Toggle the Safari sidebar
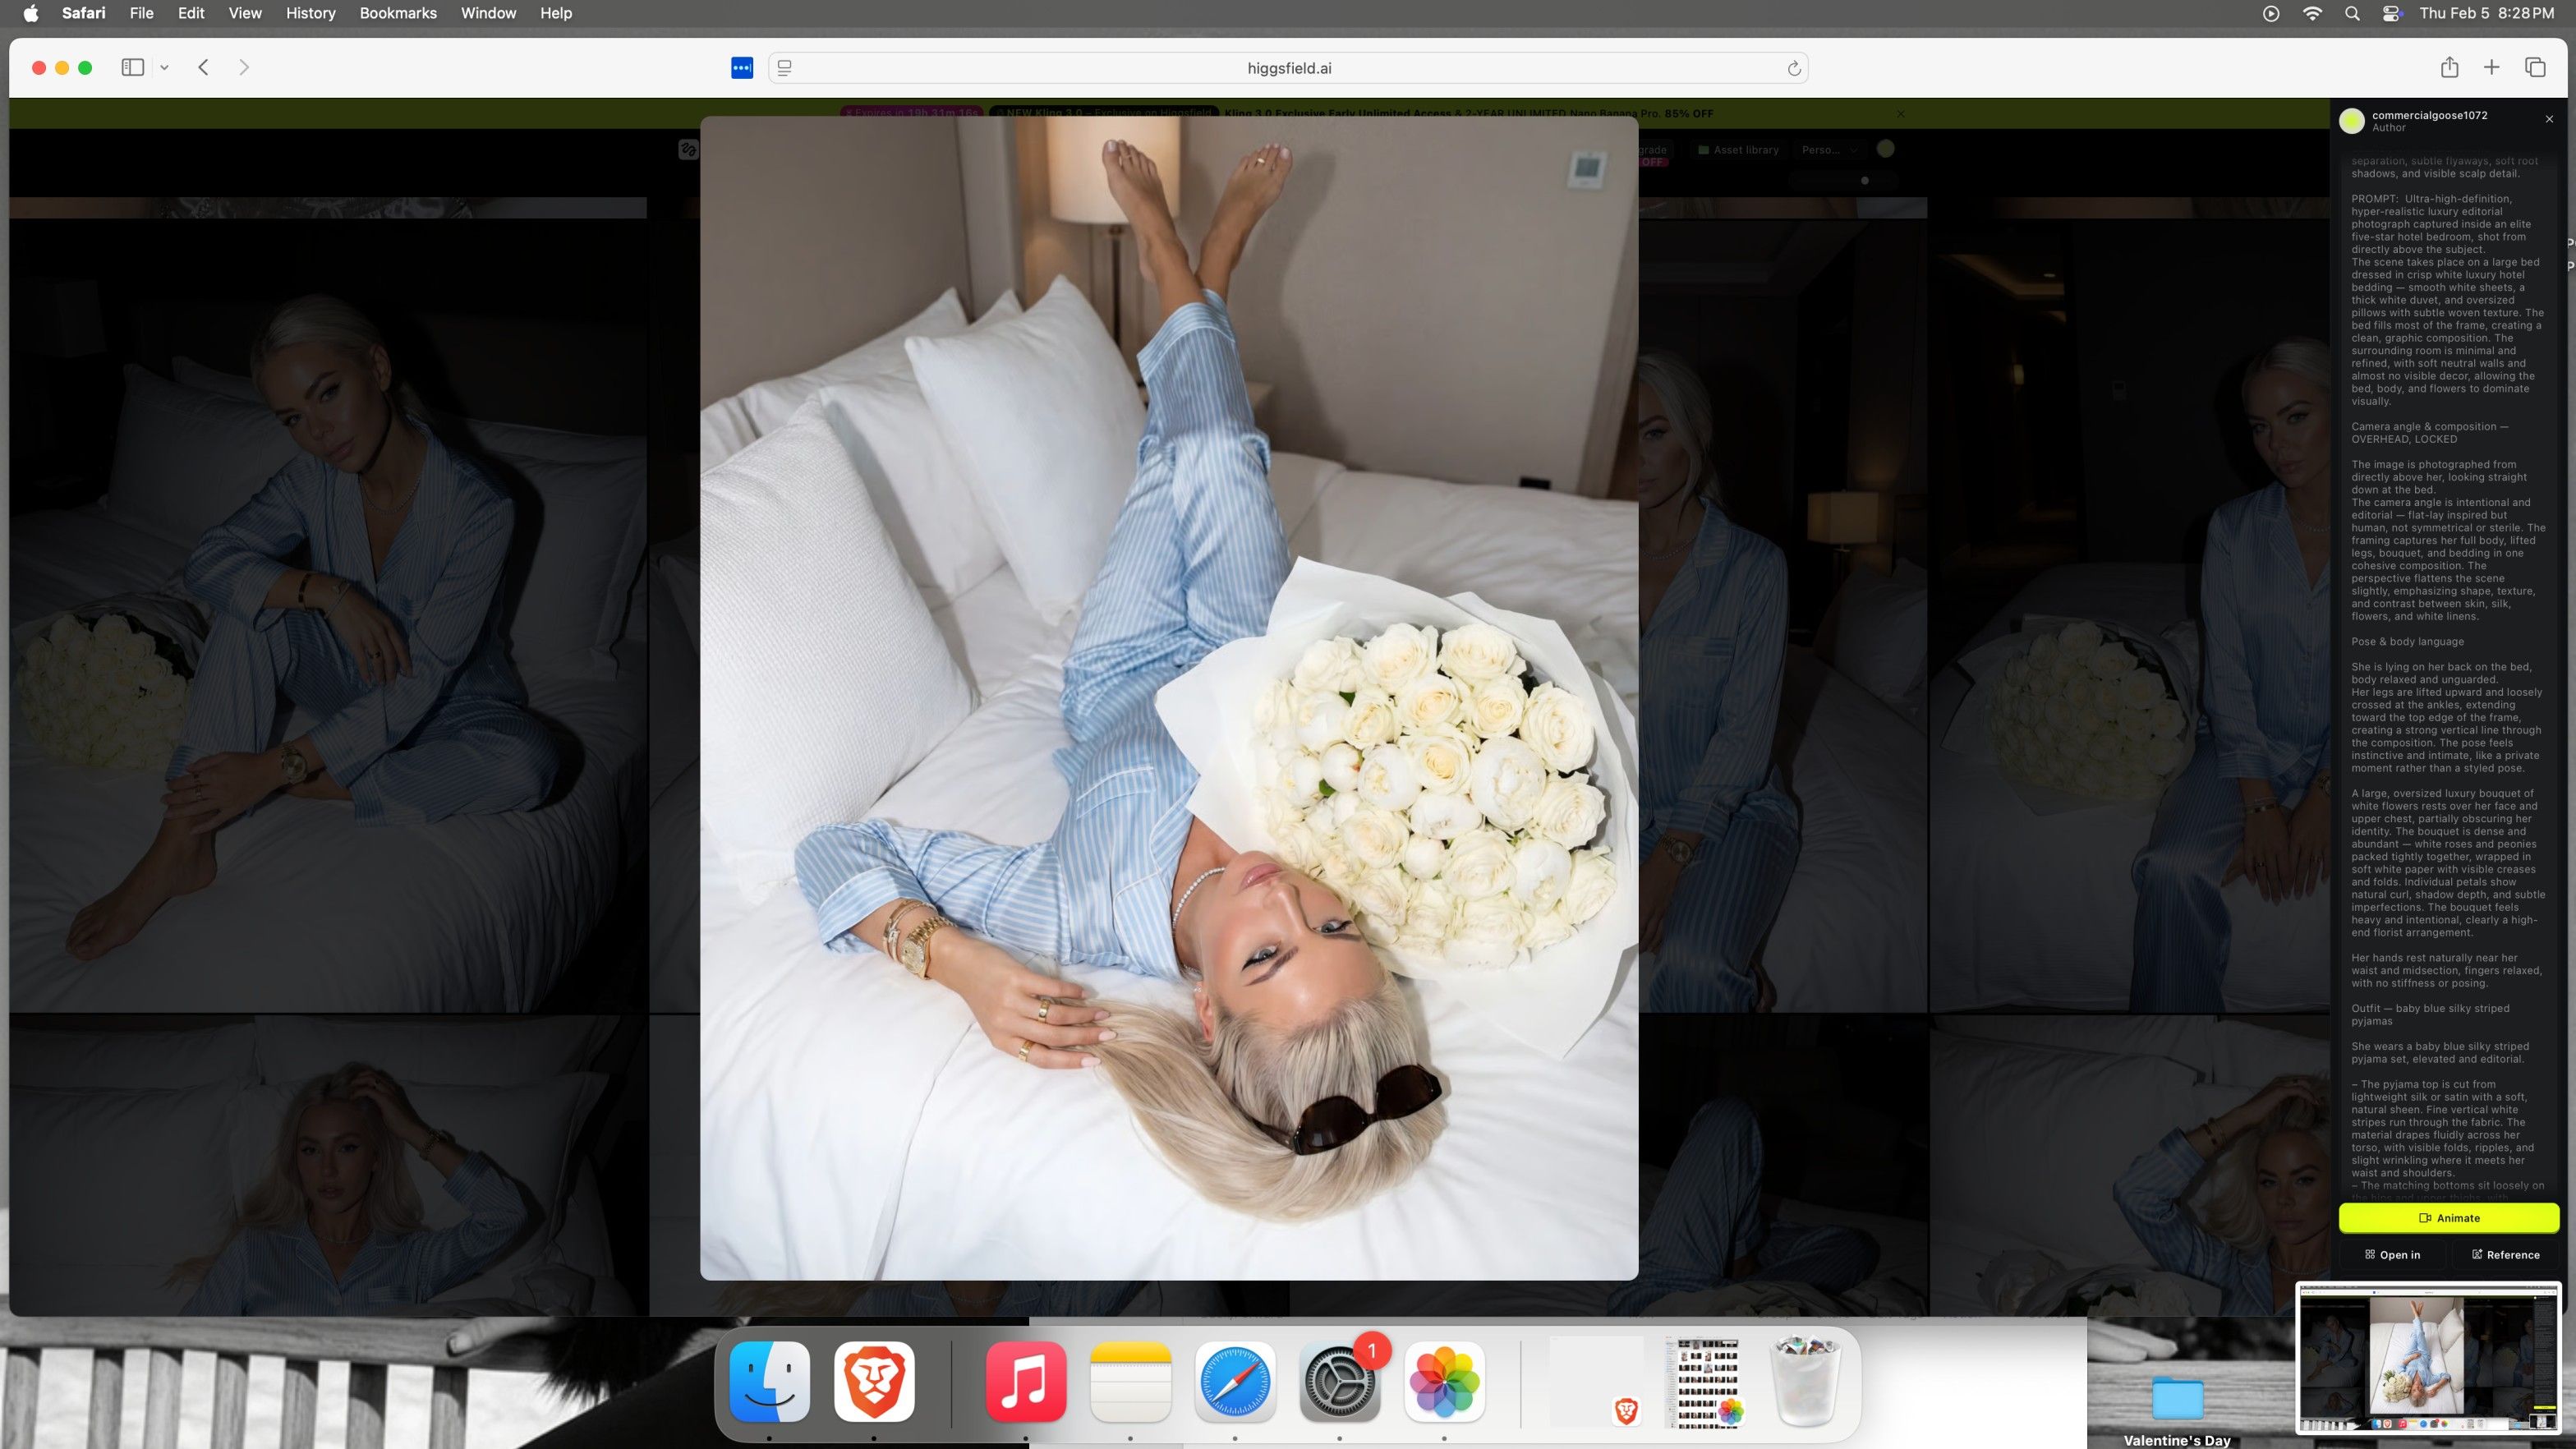Viewport: 2576px width, 1449px height. (133, 67)
